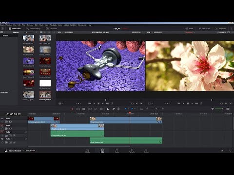Click the Insert Clip edit icon

90,109
